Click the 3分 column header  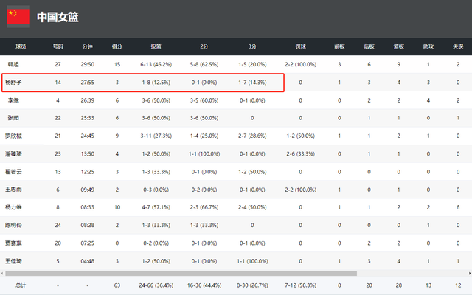(253, 46)
